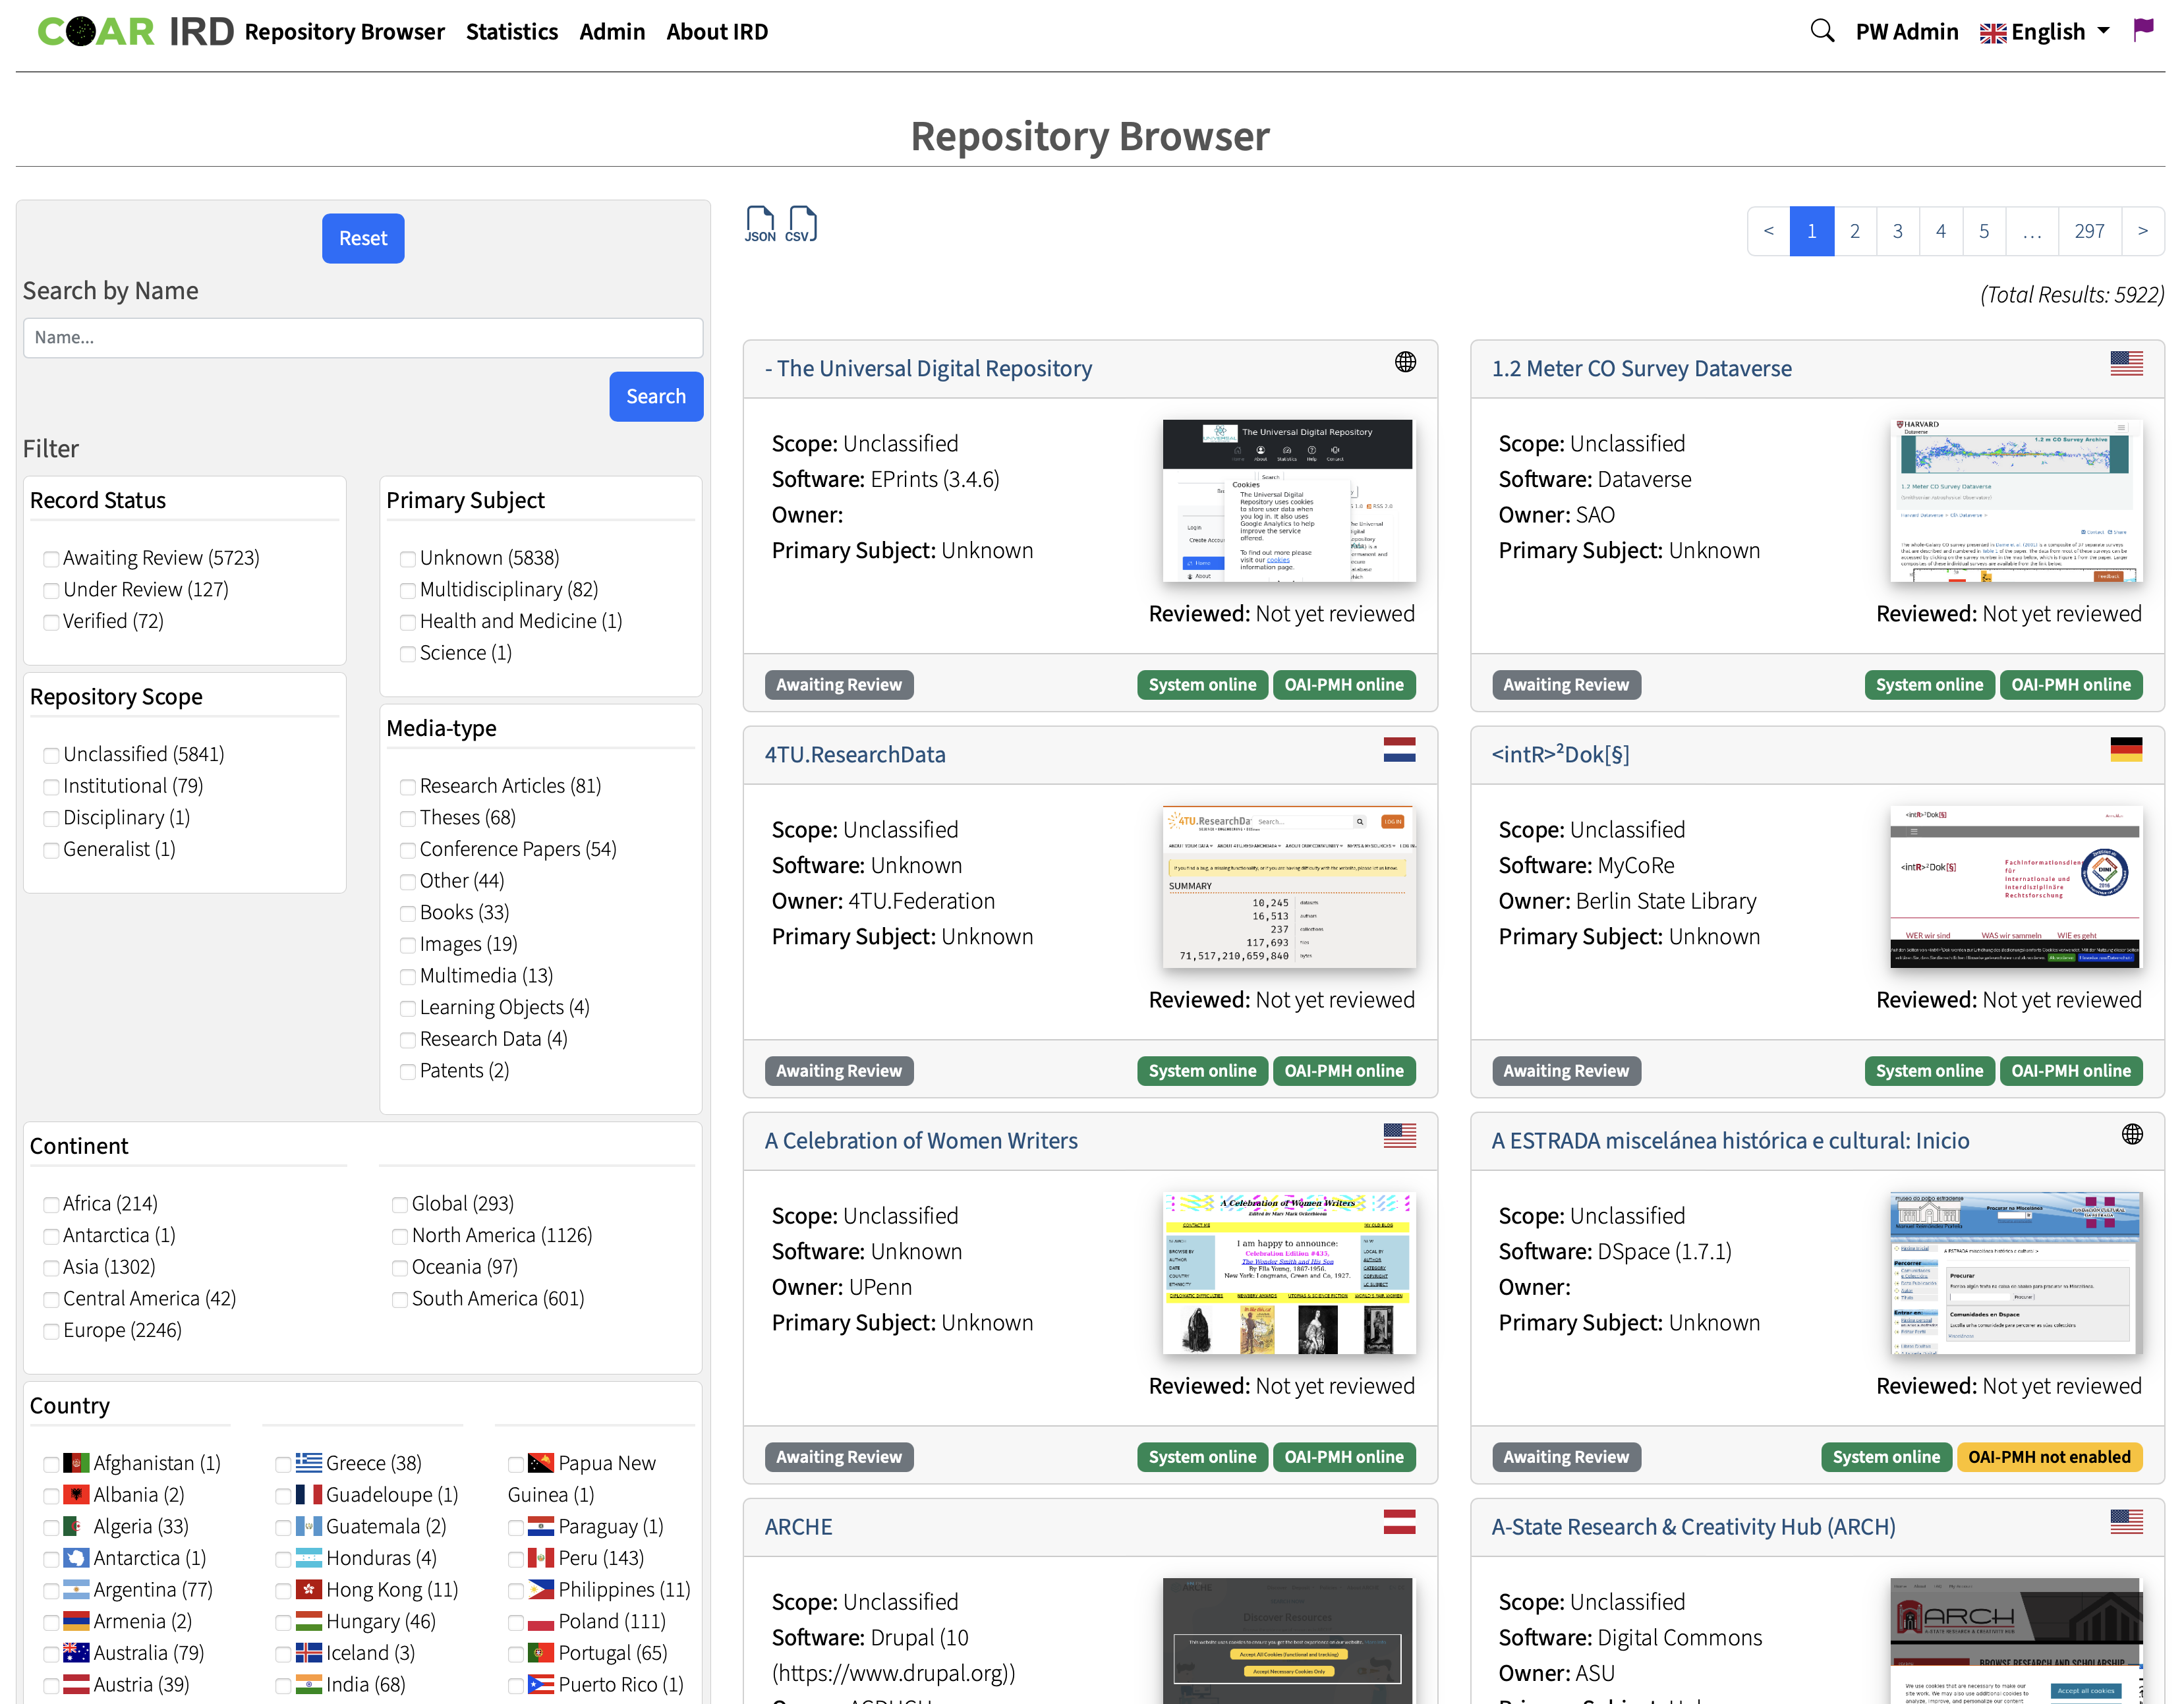
Task: Click the Search by Name input field
Action: click(363, 338)
